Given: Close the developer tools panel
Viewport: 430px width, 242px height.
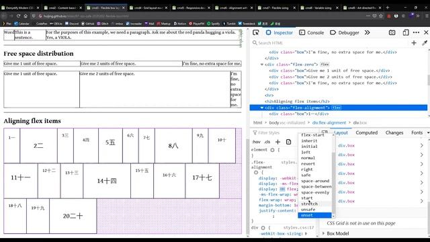Looking at the screenshot, I should [x=426, y=33].
